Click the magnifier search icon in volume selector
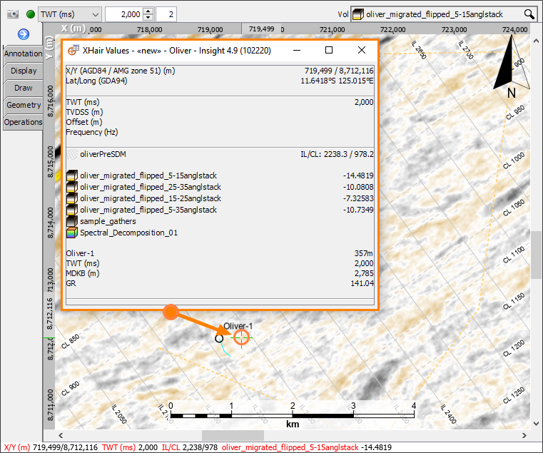This screenshot has width=543, height=453. tap(529, 14)
